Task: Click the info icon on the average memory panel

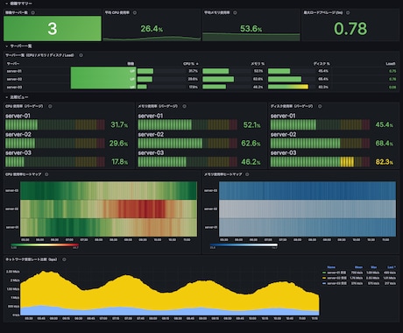Action: [235, 12]
